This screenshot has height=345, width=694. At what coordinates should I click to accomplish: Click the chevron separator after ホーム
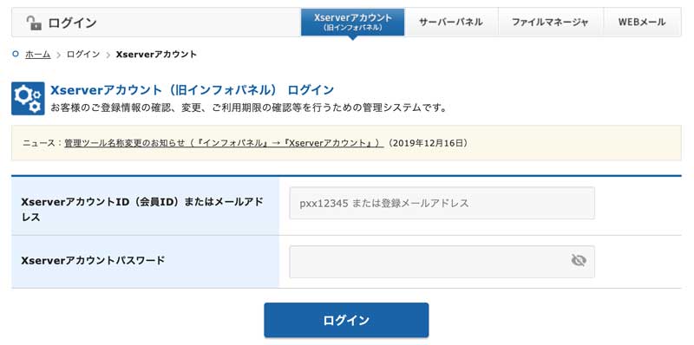[58, 55]
